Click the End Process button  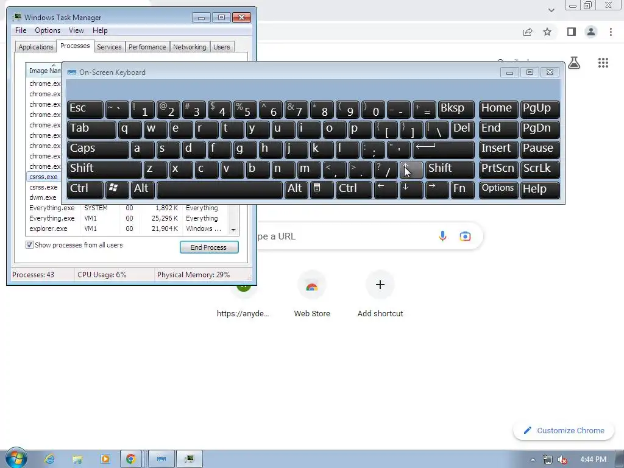click(209, 247)
